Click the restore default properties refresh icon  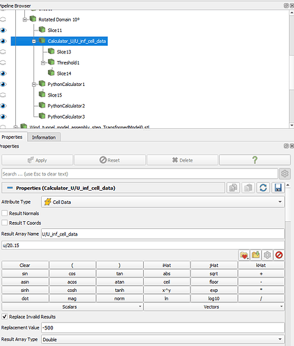(263, 188)
